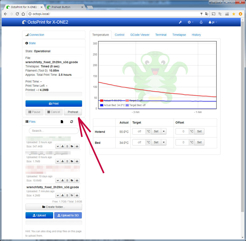
Task: Load the 547.4KB file
Action: (x=72, y=146)
